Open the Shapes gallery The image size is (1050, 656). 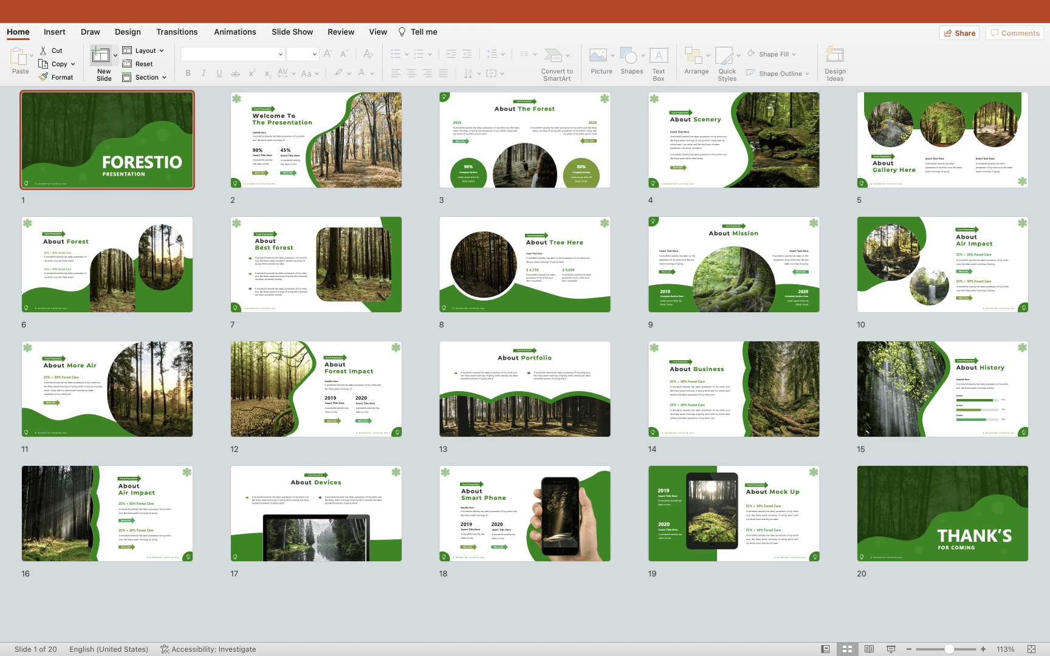tap(630, 56)
